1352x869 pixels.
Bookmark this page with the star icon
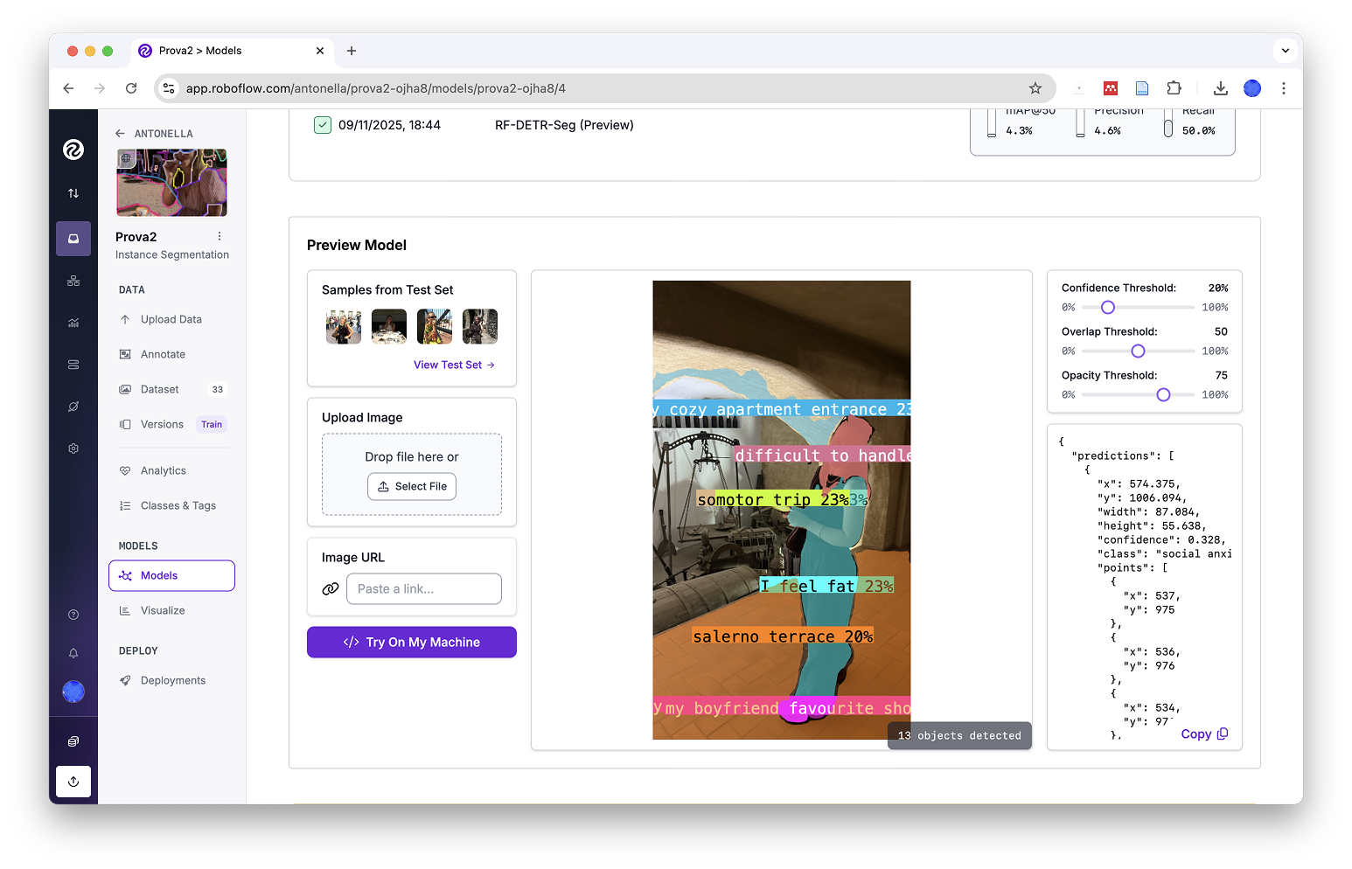coord(1035,88)
